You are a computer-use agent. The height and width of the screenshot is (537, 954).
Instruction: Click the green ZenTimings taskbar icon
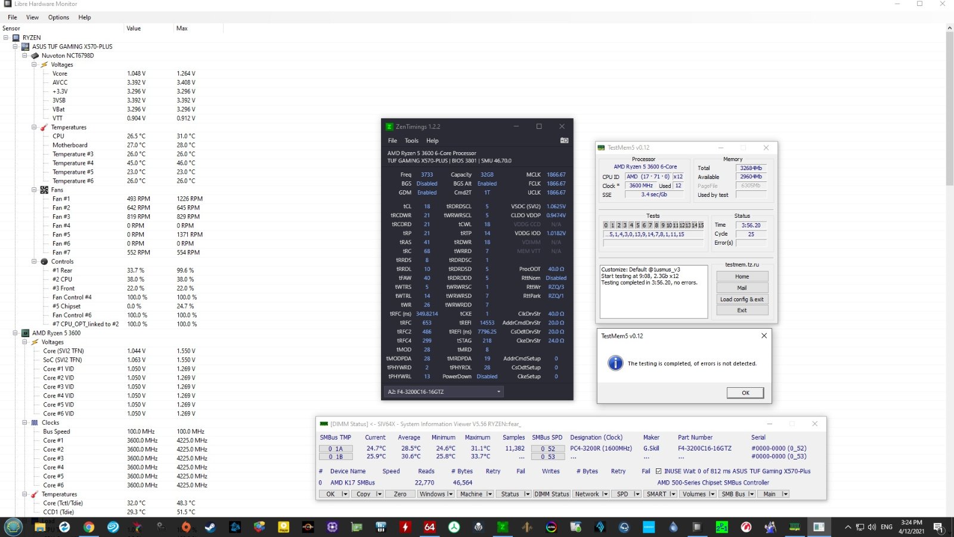503,527
